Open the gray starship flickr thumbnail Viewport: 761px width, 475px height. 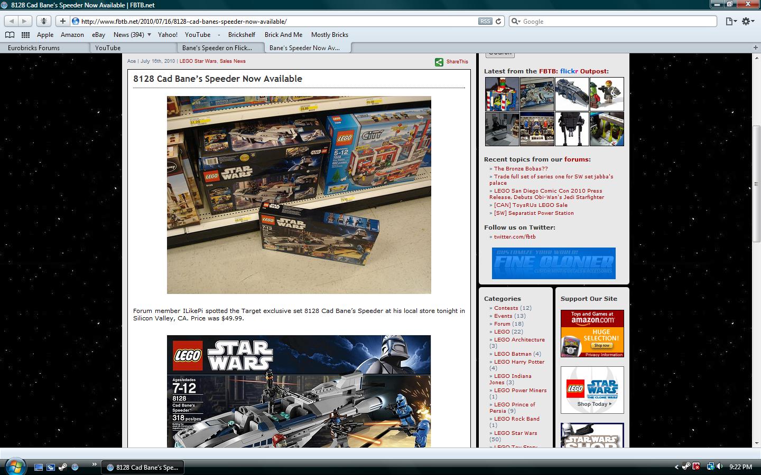tap(572, 94)
